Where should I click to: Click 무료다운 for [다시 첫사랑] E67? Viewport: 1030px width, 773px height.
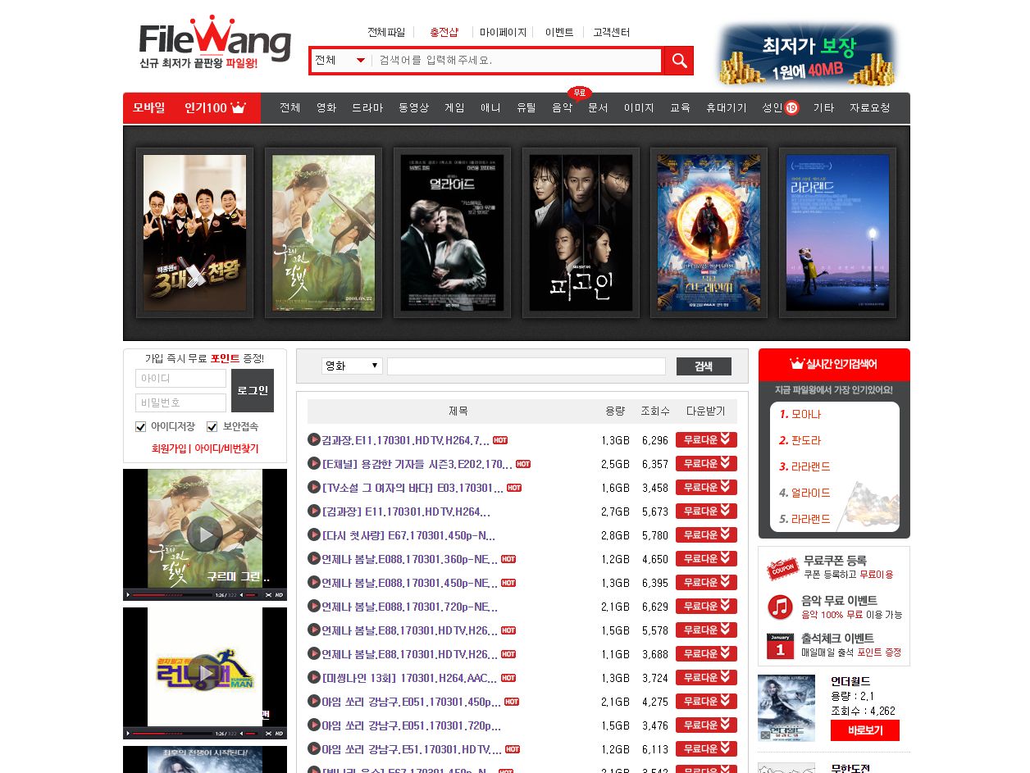[x=706, y=535]
